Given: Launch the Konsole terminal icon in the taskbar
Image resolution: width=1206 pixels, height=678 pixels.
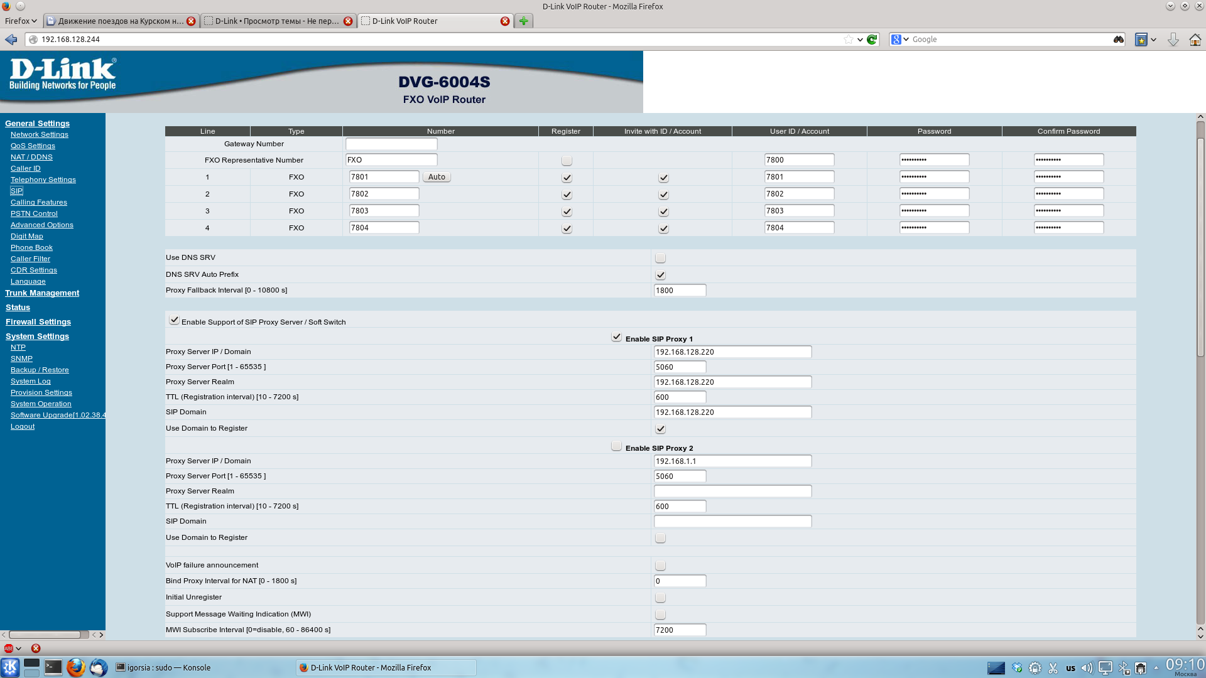Looking at the screenshot, I should coord(53,667).
